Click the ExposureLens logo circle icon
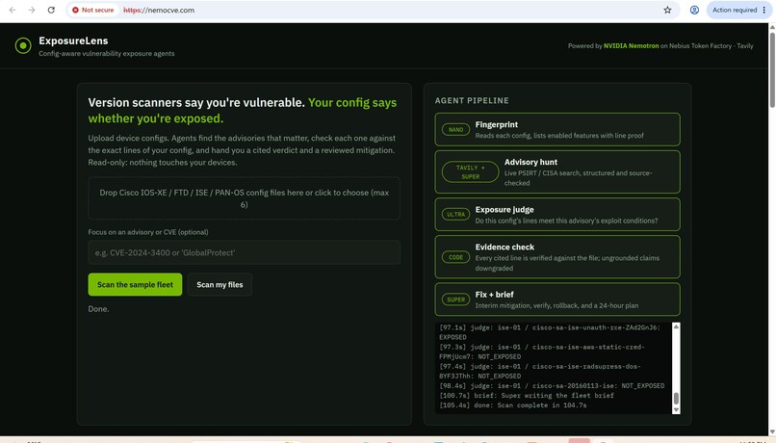The width and height of the screenshot is (776, 443). 23,45
